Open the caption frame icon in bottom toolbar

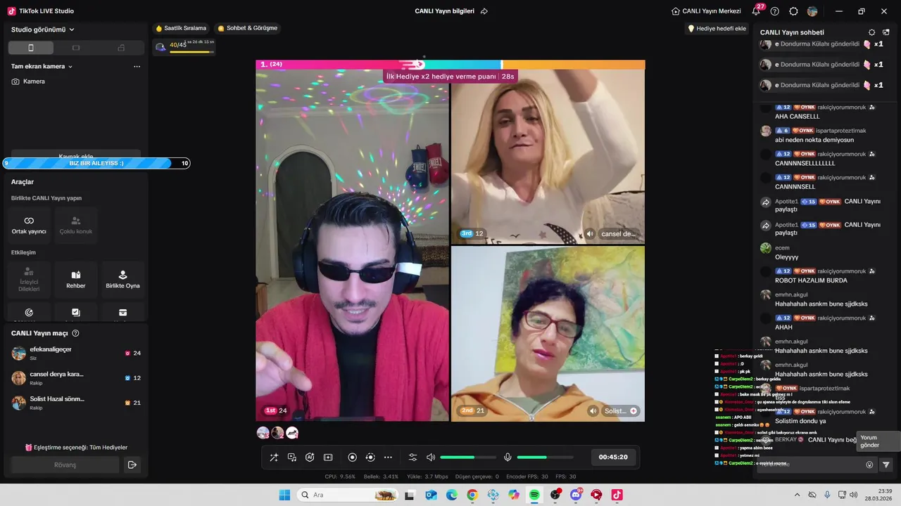pos(328,458)
